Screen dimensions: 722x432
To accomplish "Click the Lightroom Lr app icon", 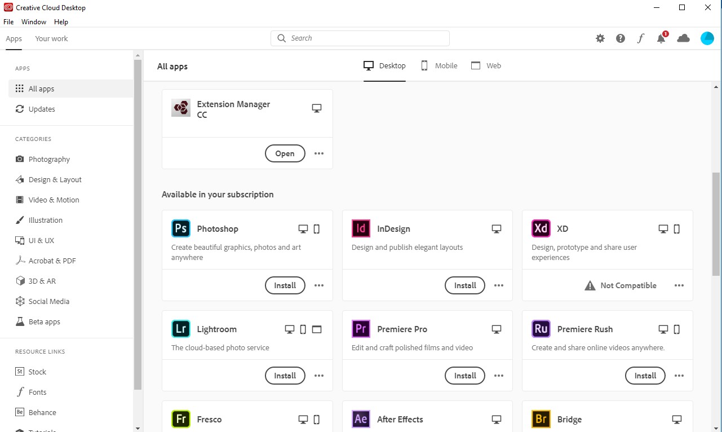I will (181, 329).
